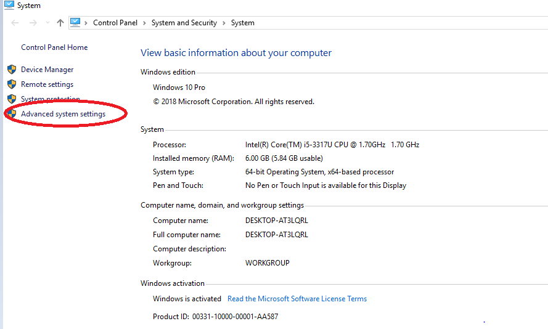Click the Forward navigation arrow

33,23
